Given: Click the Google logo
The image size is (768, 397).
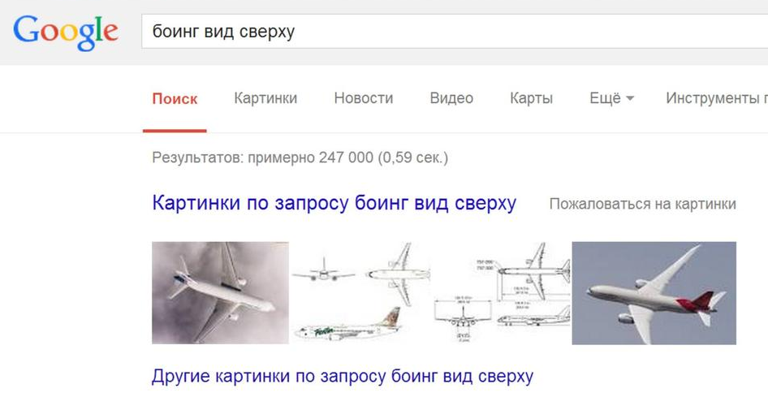Looking at the screenshot, I should point(66,32).
